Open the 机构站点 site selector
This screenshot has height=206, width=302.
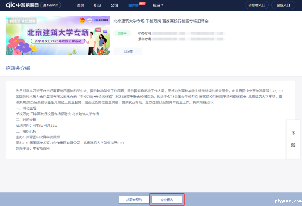tap(51, 5)
